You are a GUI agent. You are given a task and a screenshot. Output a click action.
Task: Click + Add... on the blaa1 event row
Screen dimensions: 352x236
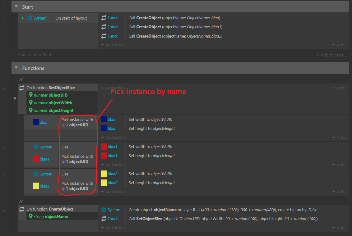(x=340, y=165)
